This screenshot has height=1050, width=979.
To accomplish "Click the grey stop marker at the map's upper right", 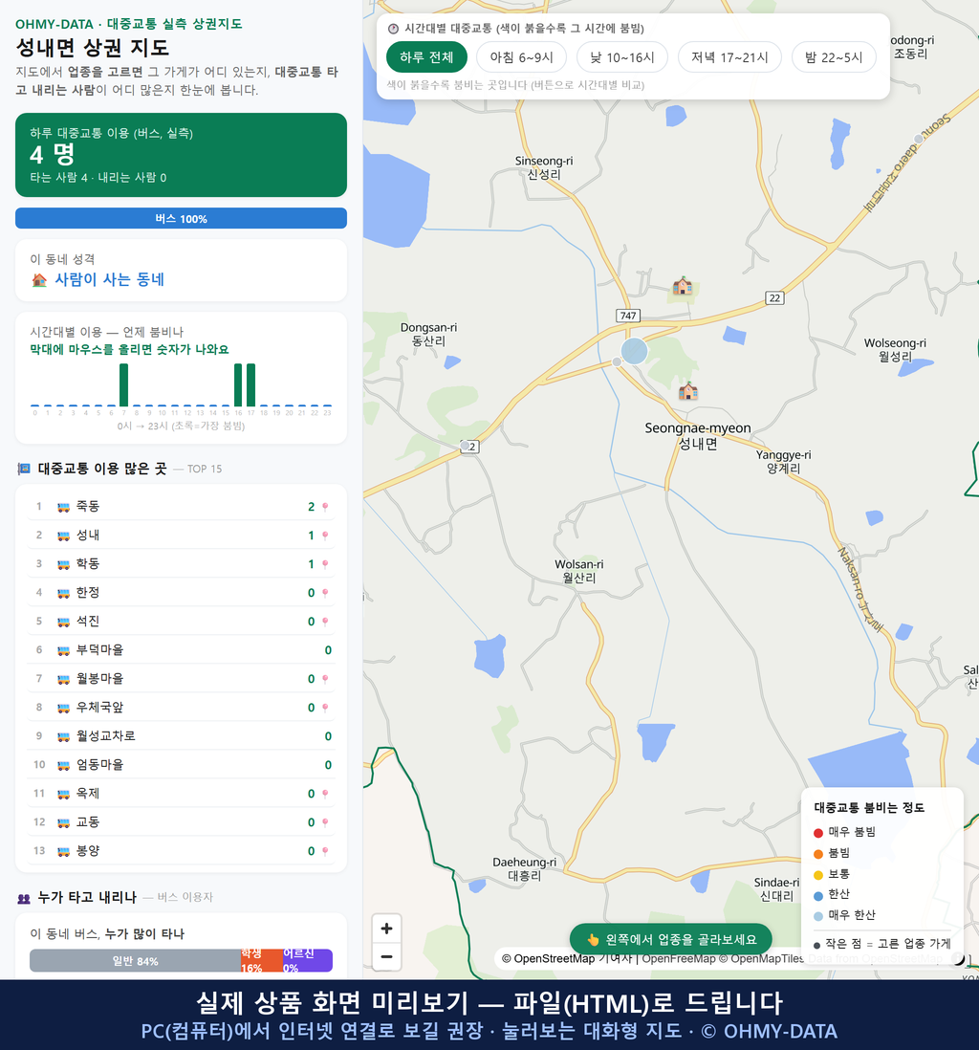I will (x=918, y=139).
